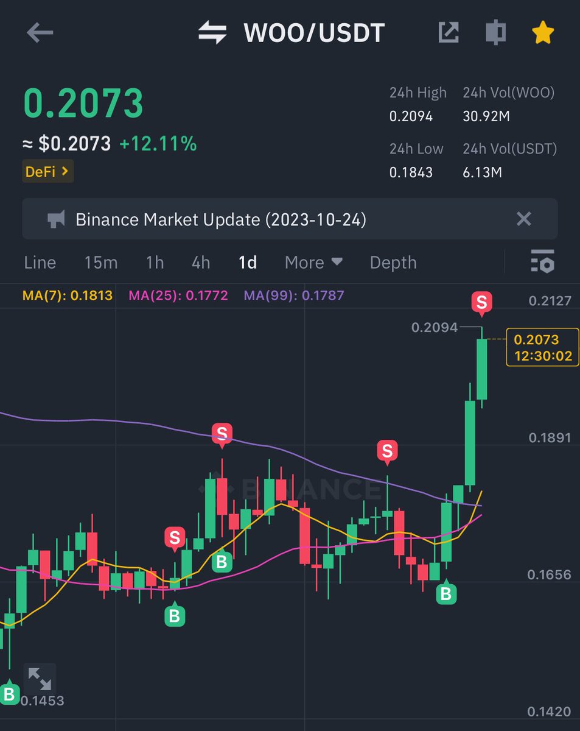
Task: Tap the +12.11% change value
Action: [x=158, y=144]
